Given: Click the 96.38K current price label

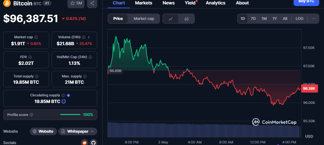Looking at the screenshot, I should click(309, 88).
